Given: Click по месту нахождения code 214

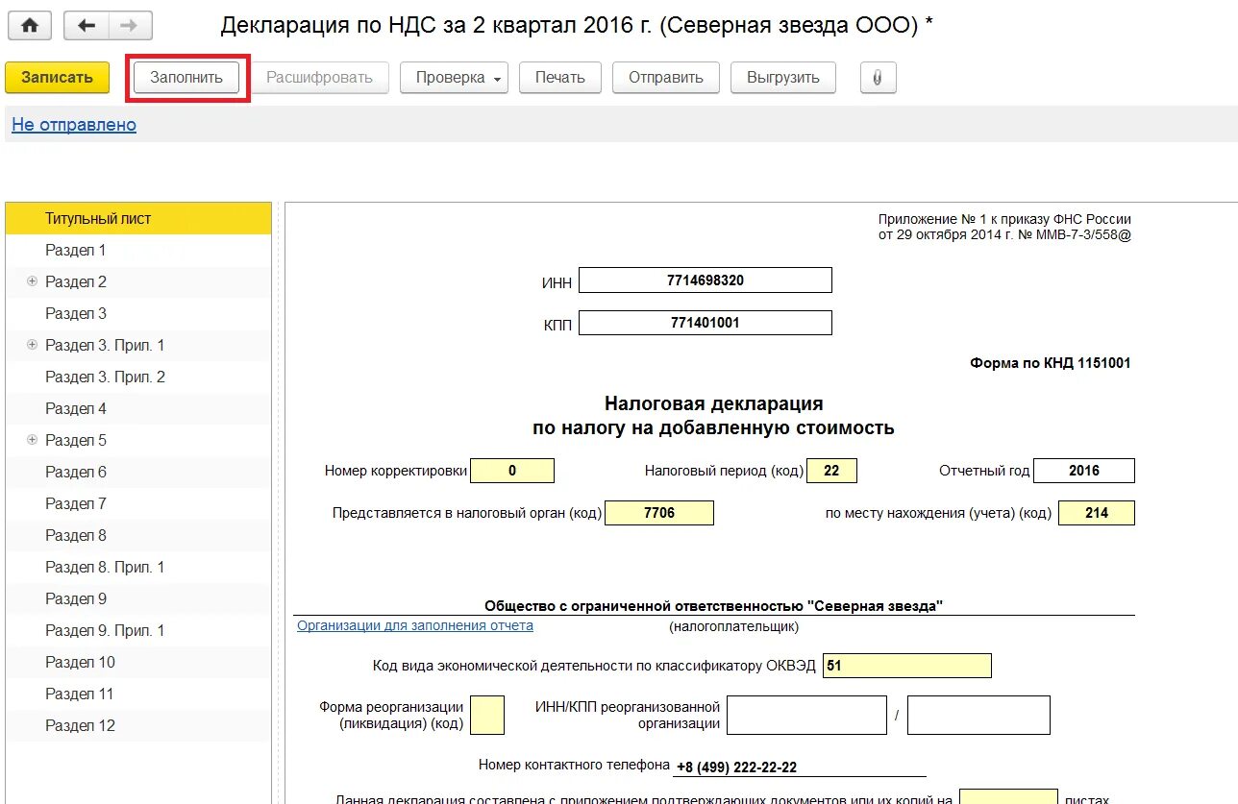Looking at the screenshot, I should [x=1097, y=513].
